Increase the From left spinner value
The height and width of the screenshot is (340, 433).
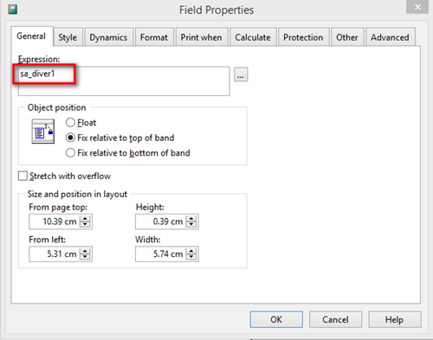pos(85,251)
